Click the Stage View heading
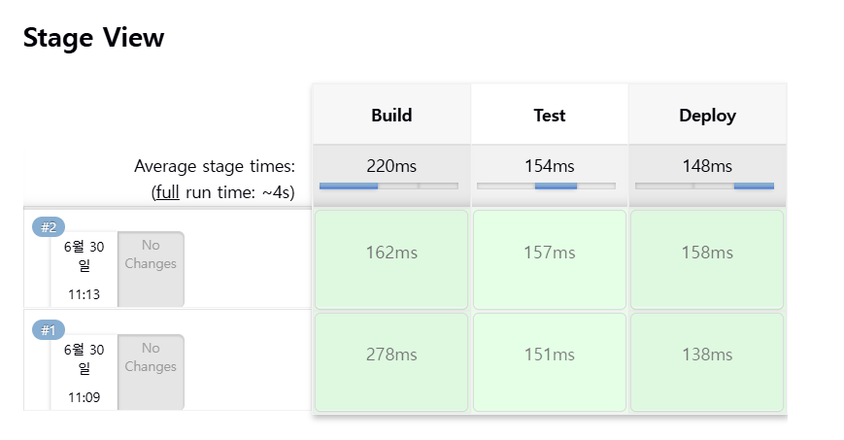 [94, 38]
